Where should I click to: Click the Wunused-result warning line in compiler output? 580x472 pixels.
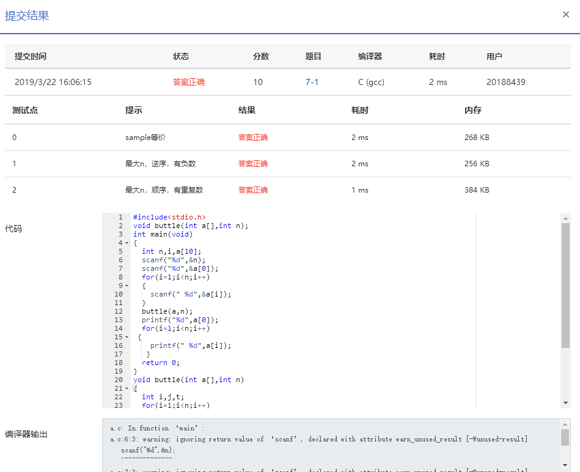pyautogui.click(x=319, y=439)
